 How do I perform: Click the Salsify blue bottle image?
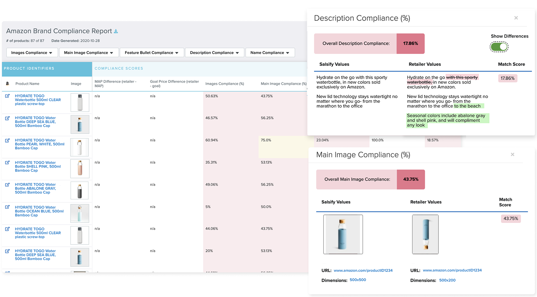coord(343,234)
